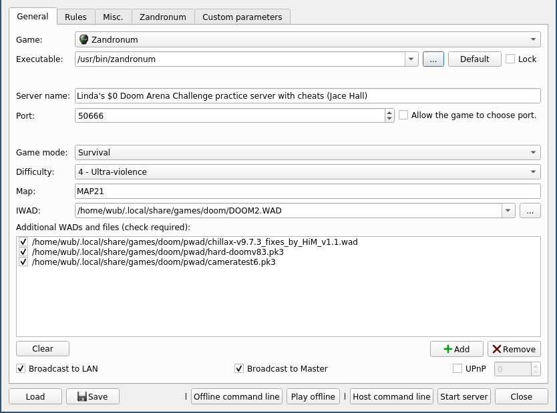Click into the Map text field
This screenshot has width=557, height=413.
(307, 191)
